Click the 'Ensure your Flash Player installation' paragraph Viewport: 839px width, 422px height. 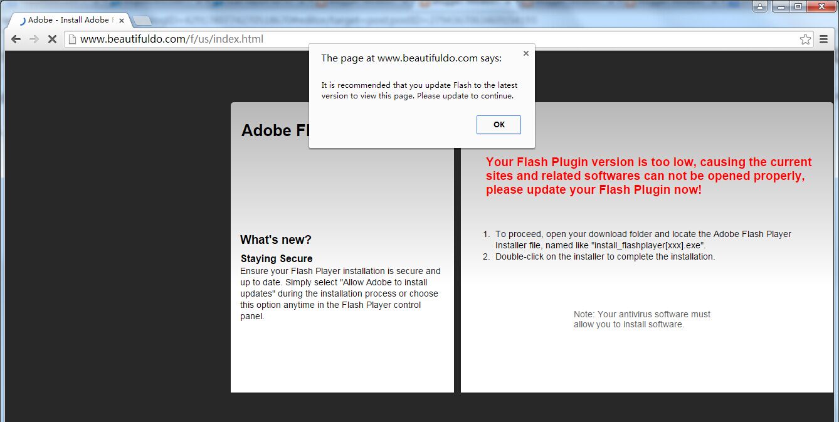[340, 293]
